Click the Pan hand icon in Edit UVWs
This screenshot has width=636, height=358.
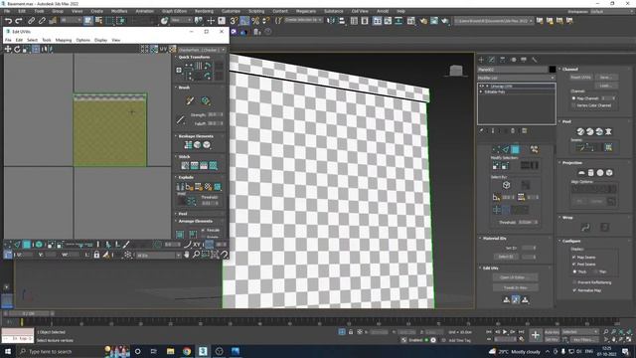(187, 255)
